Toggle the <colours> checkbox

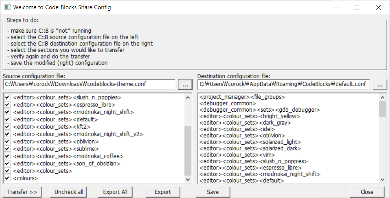click(x=7, y=178)
